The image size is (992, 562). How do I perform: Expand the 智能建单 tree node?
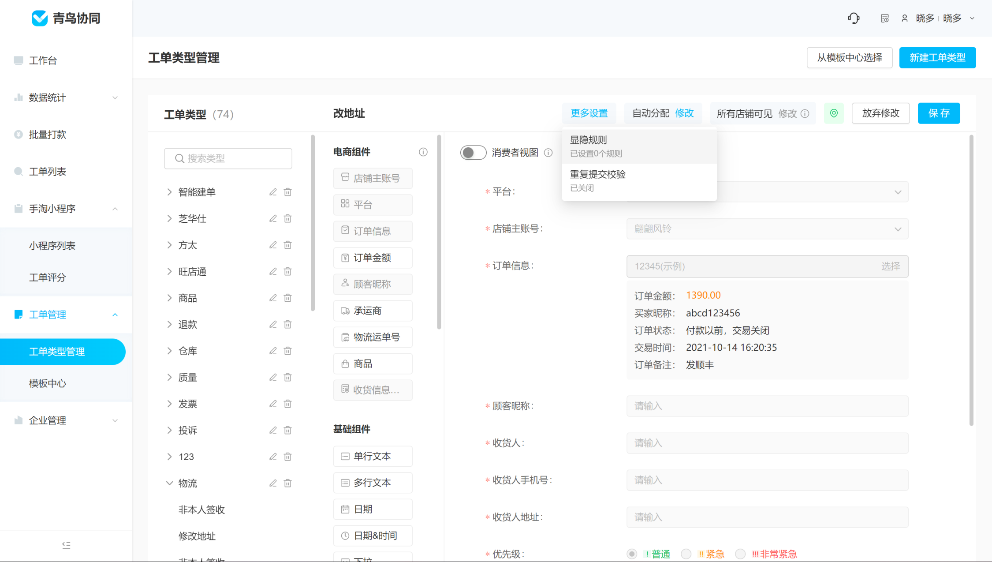click(x=169, y=192)
